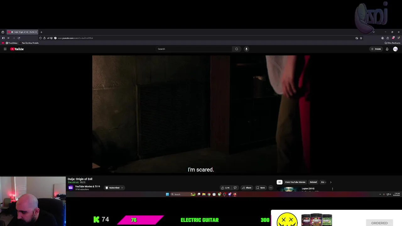Click the video title Ouija: Origin of Evil
402x226 pixels.
[80, 179]
